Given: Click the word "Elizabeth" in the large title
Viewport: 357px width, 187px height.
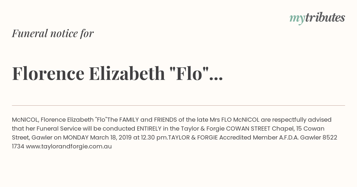Looking at the screenshot, I should [127, 74].
